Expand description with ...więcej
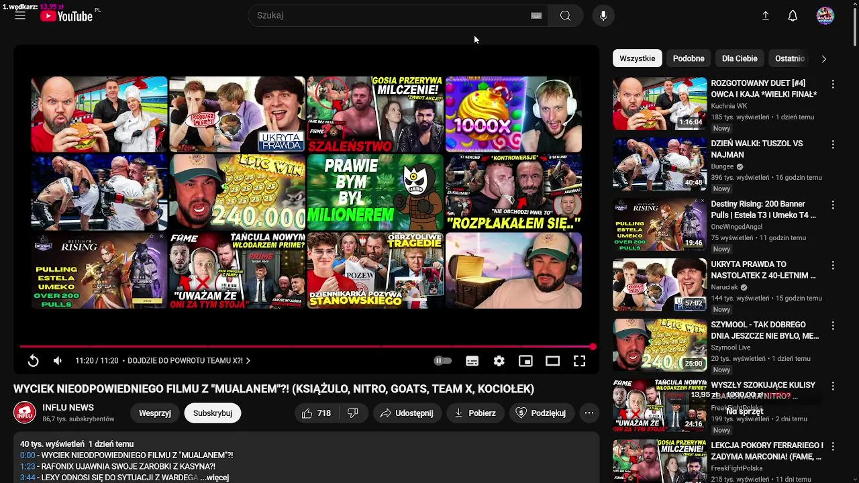Screen dimensions: 859x483 (x=214, y=478)
